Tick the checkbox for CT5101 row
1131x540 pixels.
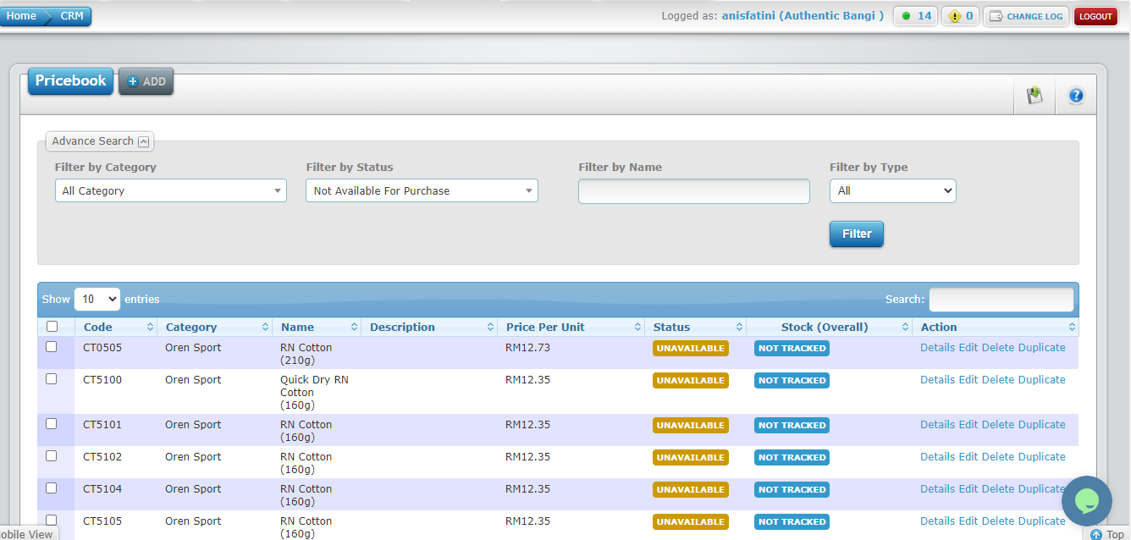pos(52,424)
